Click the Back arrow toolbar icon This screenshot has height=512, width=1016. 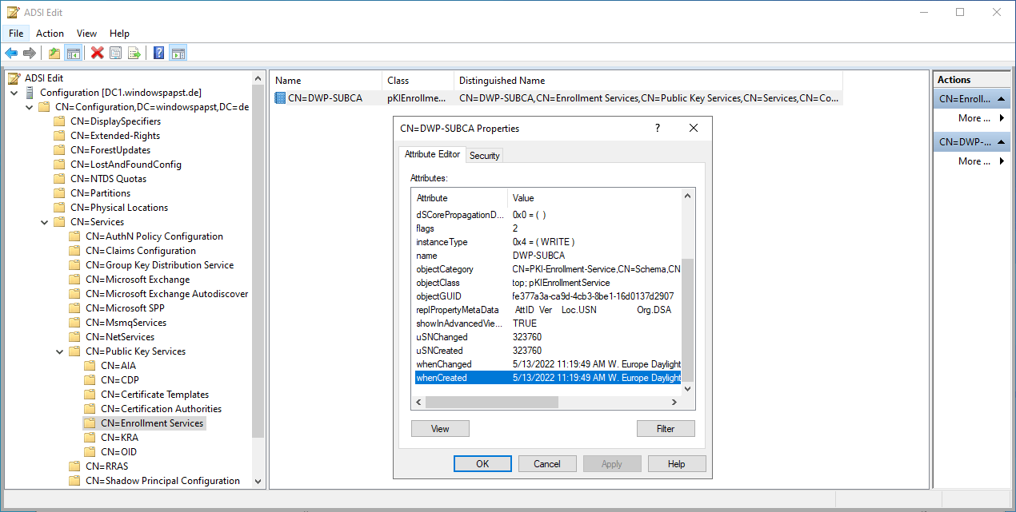11,54
